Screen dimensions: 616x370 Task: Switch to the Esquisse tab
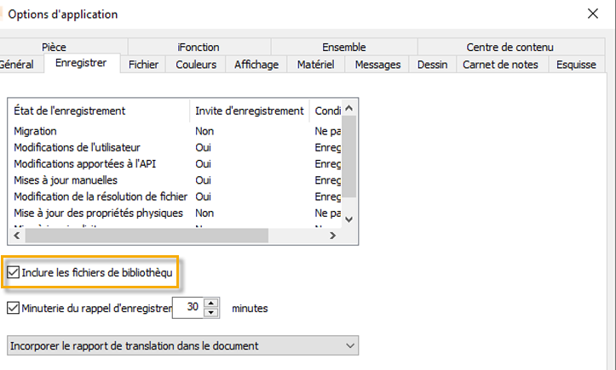point(576,65)
